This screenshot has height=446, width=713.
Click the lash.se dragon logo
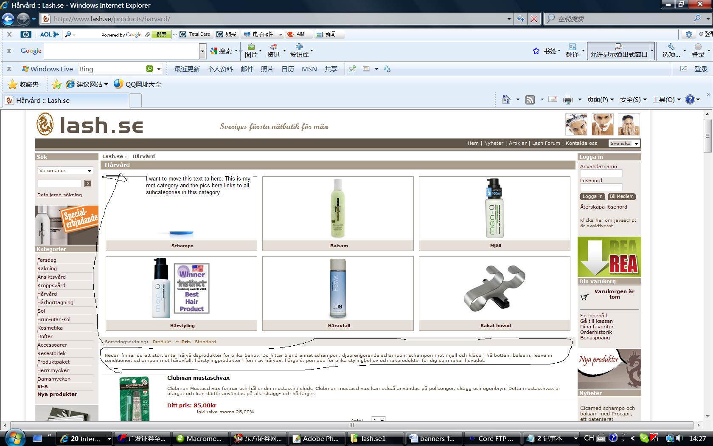(x=45, y=124)
